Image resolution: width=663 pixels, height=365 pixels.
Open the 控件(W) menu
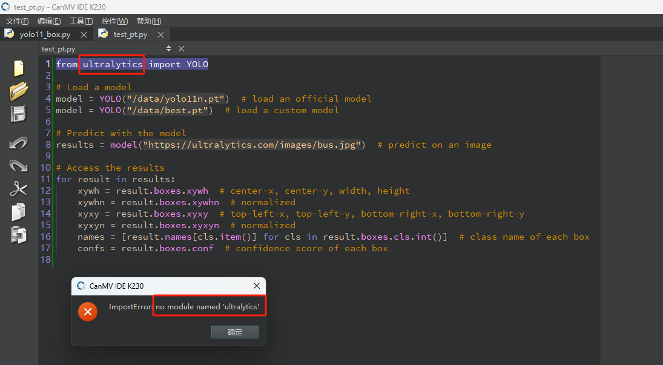coord(114,21)
